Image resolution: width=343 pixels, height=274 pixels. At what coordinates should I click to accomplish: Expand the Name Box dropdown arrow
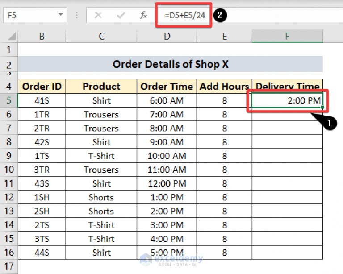[x=61, y=15]
